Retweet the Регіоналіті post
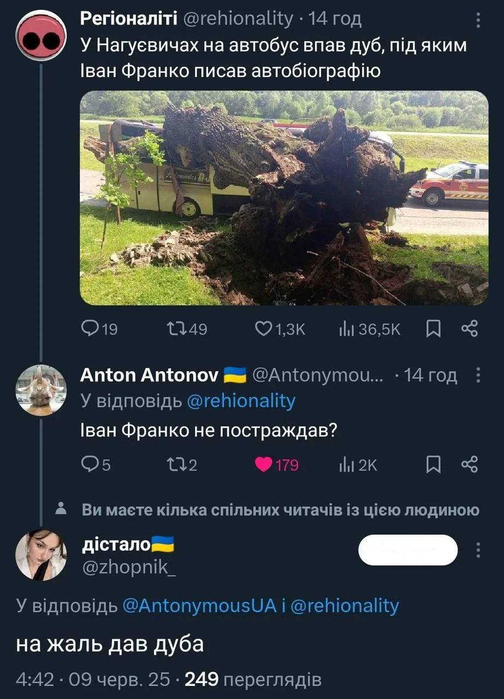504x699 pixels. click(x=175, y=328)
